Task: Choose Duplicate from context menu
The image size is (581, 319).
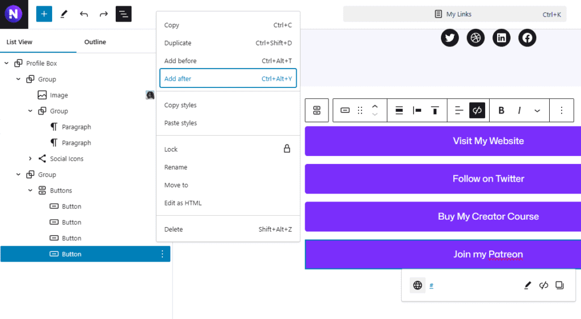Action: (x=228, y=43)
